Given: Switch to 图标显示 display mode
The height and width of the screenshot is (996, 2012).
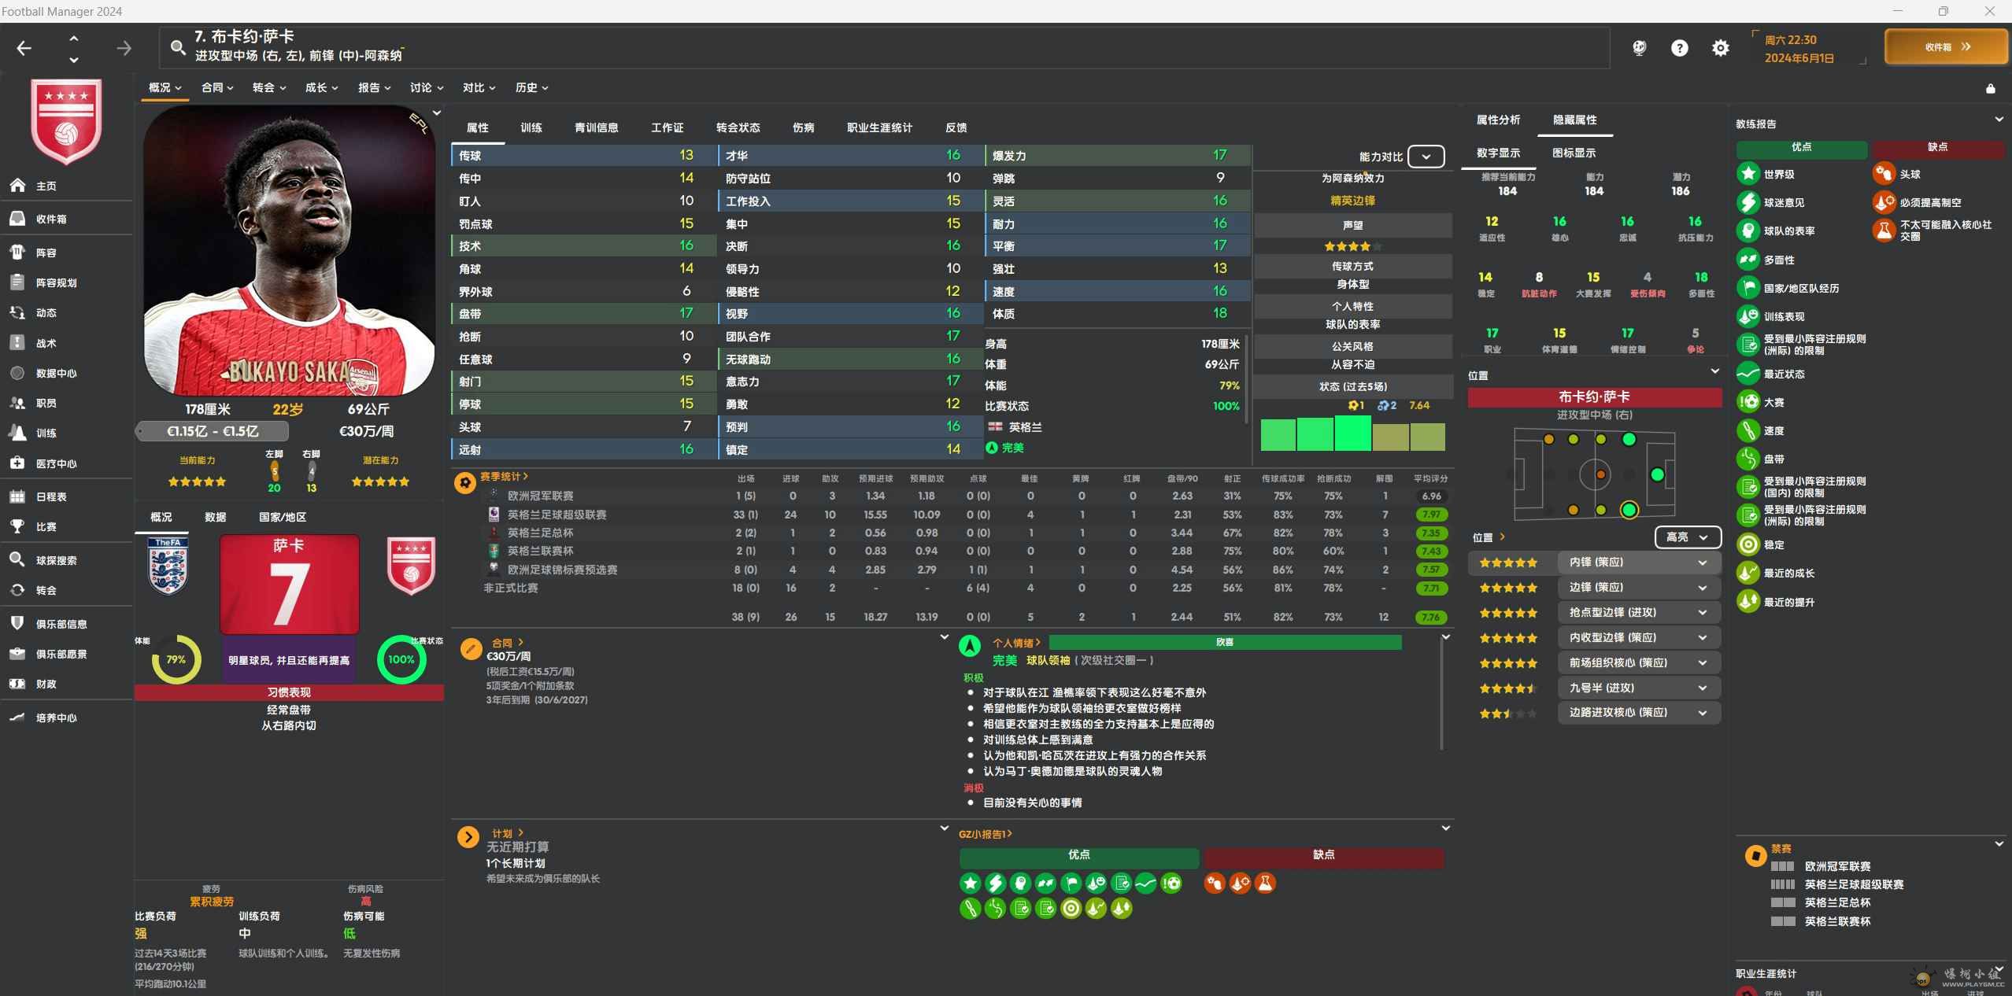Looking at the screenshot, I should (1574, 153).
